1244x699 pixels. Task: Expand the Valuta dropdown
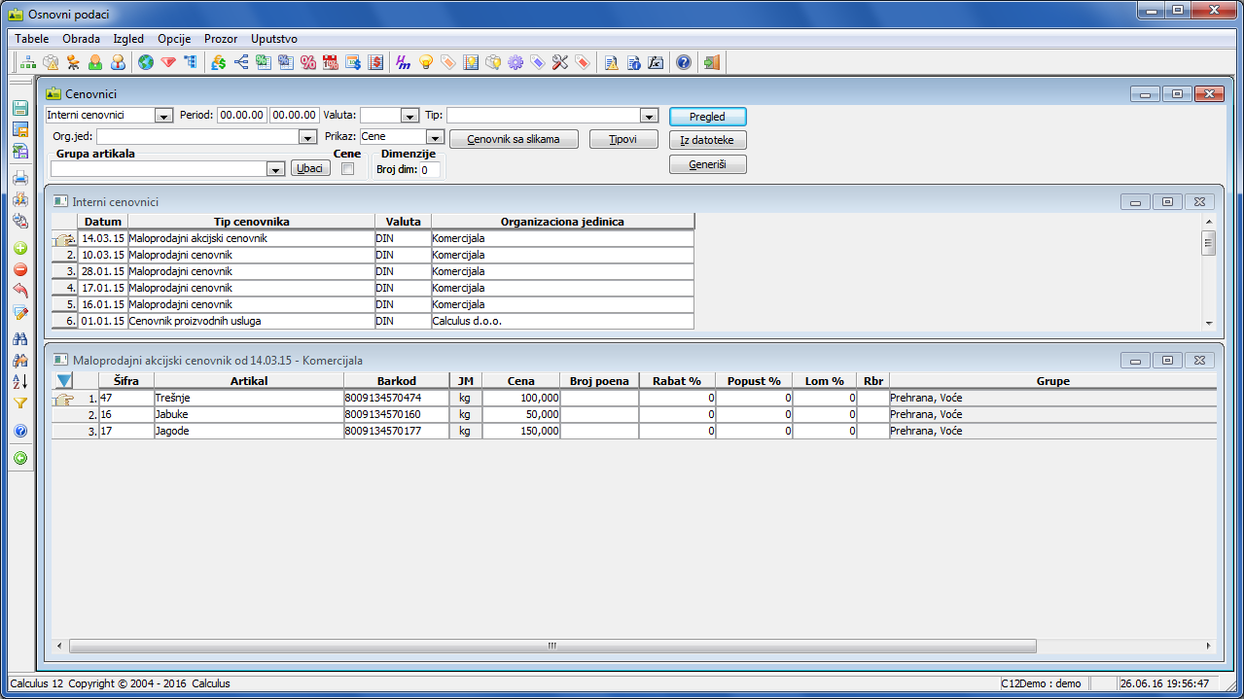click(x=409, y=116)
